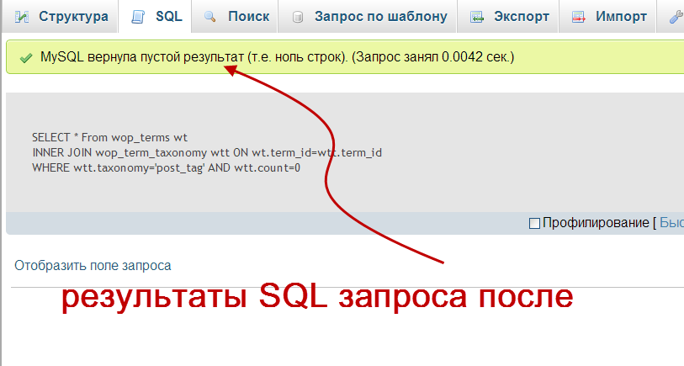Click the green success checkmark icon

coord(26,57)
